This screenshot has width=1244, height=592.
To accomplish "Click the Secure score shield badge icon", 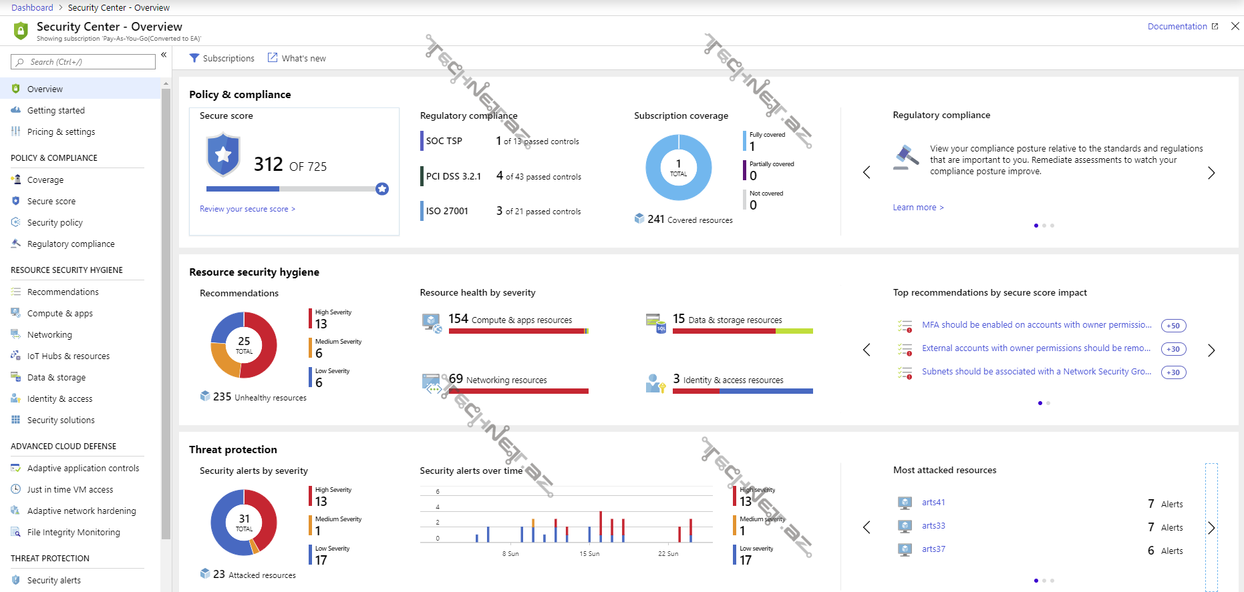I will [x=223, y=154].
